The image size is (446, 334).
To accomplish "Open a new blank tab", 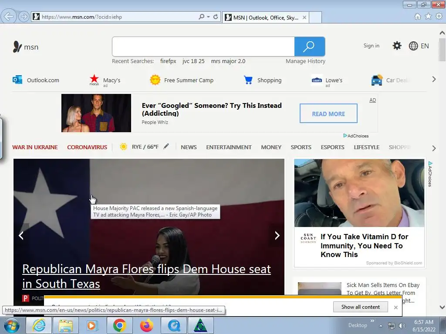I will point(315,17).
